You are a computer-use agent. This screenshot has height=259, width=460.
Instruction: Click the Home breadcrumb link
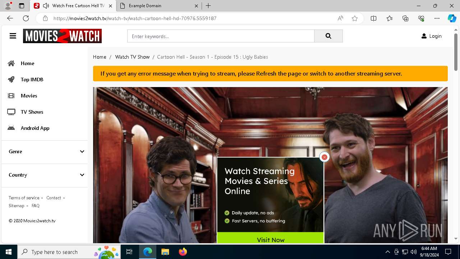click(100, 57)
